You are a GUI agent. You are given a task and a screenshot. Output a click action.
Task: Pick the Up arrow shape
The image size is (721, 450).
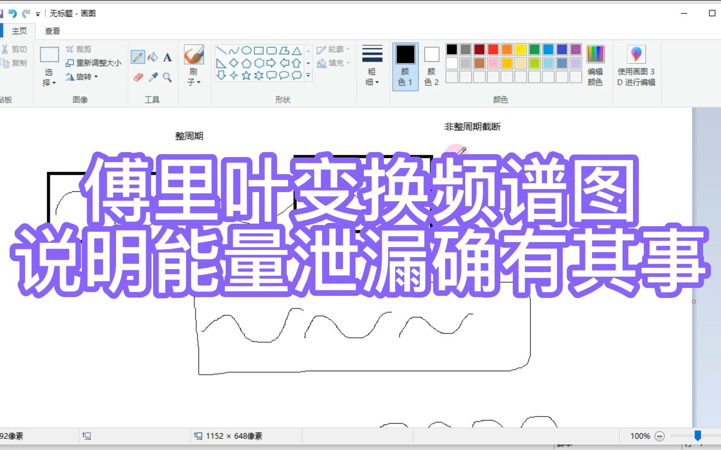(x=297, y=63)
